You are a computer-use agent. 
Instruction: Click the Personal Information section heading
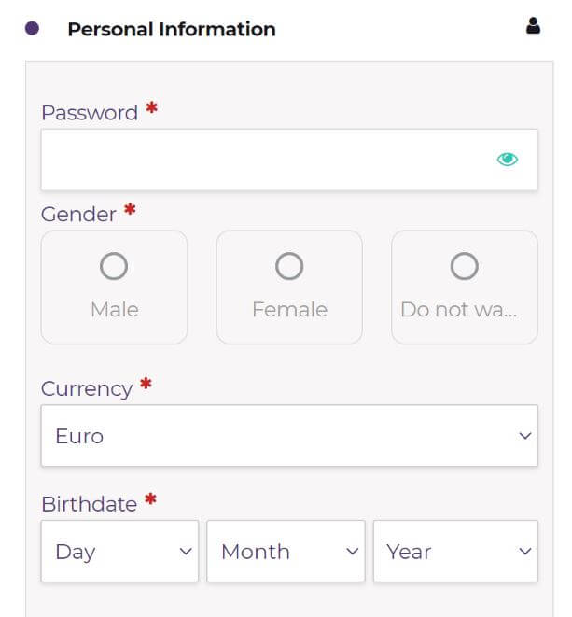click(x=172, y=29)
